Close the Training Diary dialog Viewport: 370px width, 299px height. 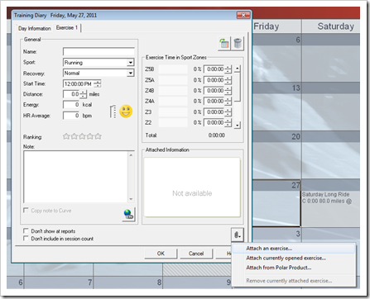click(243, 15)
